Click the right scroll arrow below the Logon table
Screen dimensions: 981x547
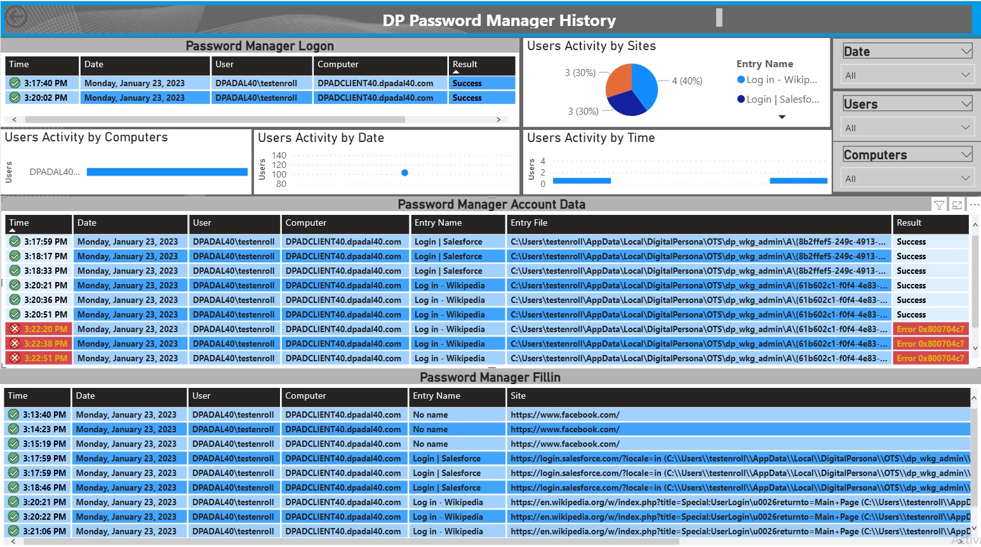(x=499, y=119)
